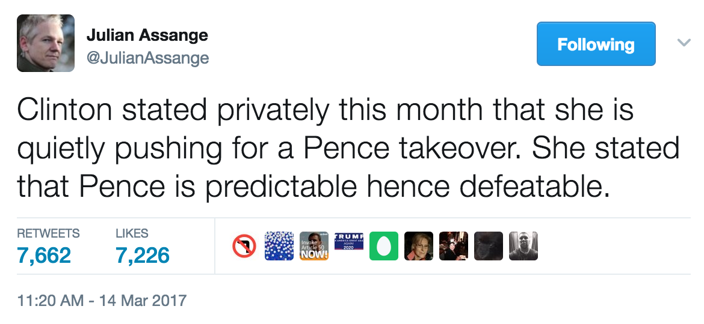Toggle the Following button
The image size is (704, 324).
(596, 44)
